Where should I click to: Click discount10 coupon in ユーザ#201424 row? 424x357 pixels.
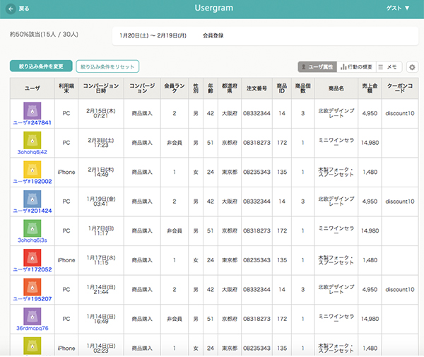point(400,201)
